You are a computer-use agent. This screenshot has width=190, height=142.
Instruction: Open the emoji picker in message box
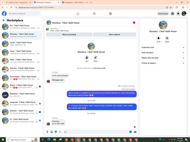(x=130, y=132)
